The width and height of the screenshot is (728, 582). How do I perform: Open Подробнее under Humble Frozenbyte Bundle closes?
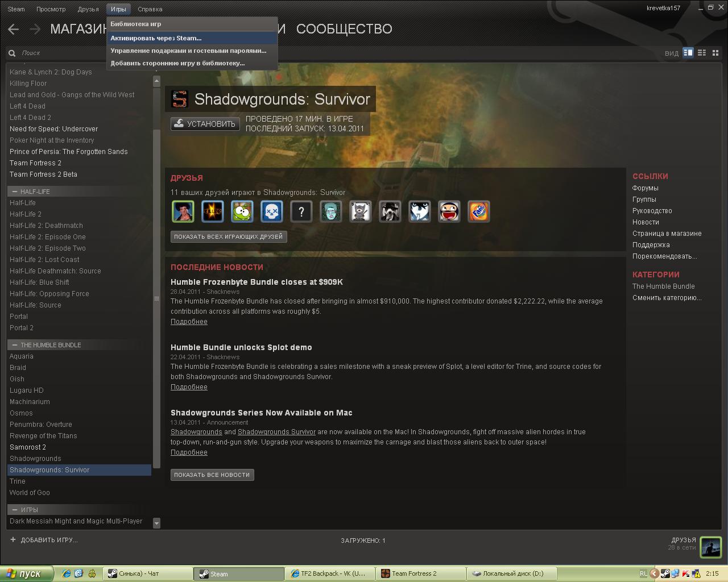click(x=189, y=322)
